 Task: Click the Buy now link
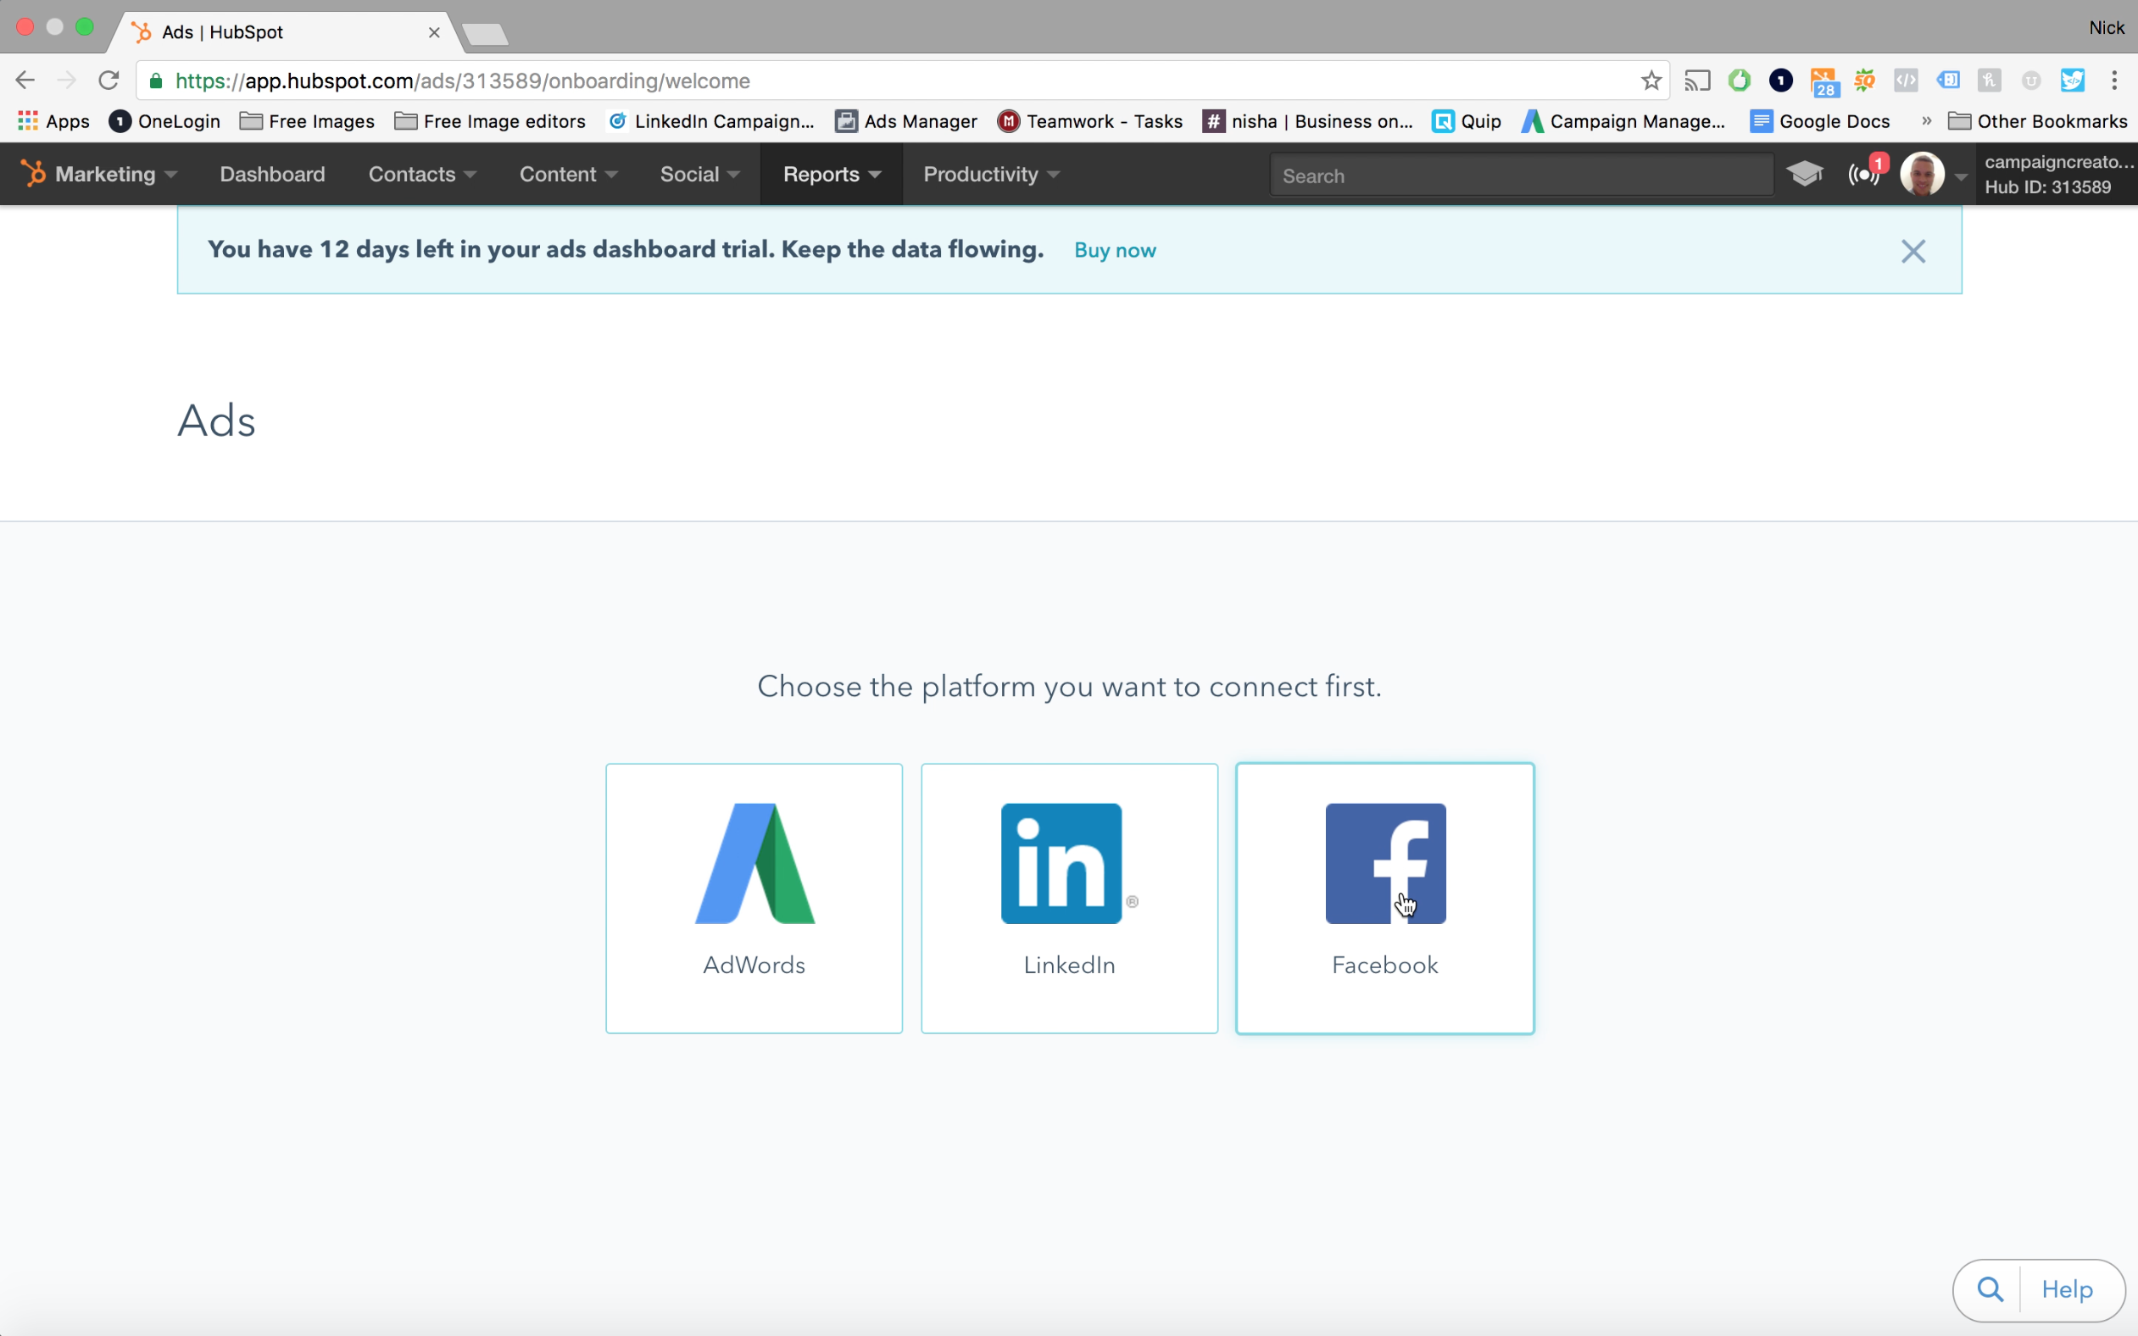(x=1114, y=250)
